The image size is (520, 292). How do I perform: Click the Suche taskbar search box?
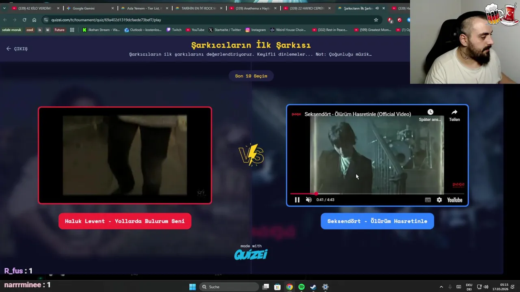(x=230, y=287)
